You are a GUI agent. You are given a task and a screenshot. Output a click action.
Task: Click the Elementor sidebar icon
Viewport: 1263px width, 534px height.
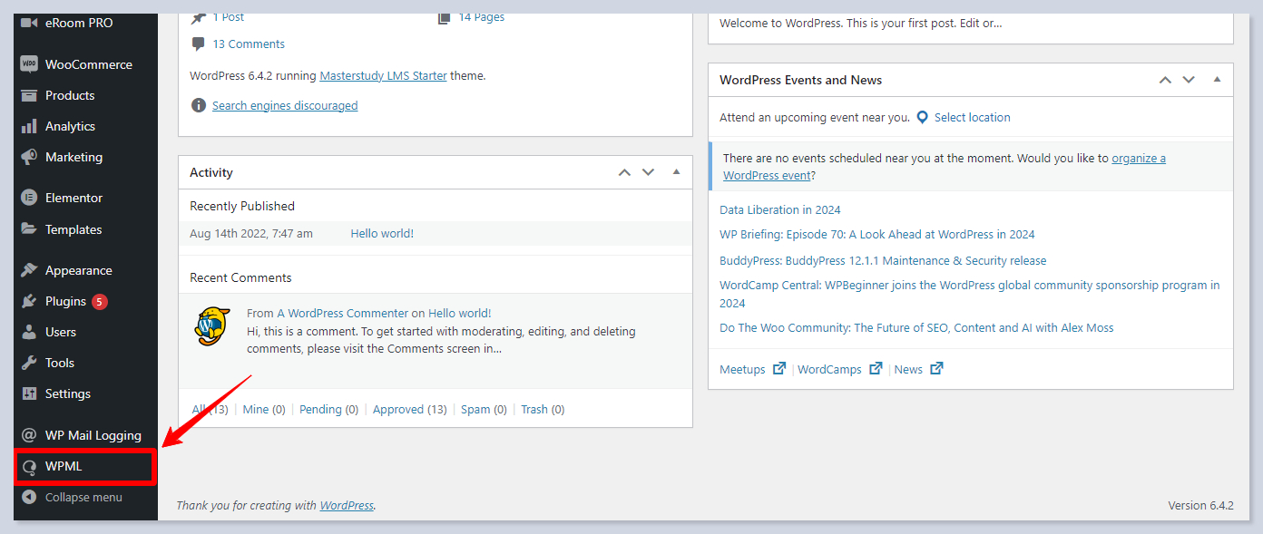click(x=29, y=198)
